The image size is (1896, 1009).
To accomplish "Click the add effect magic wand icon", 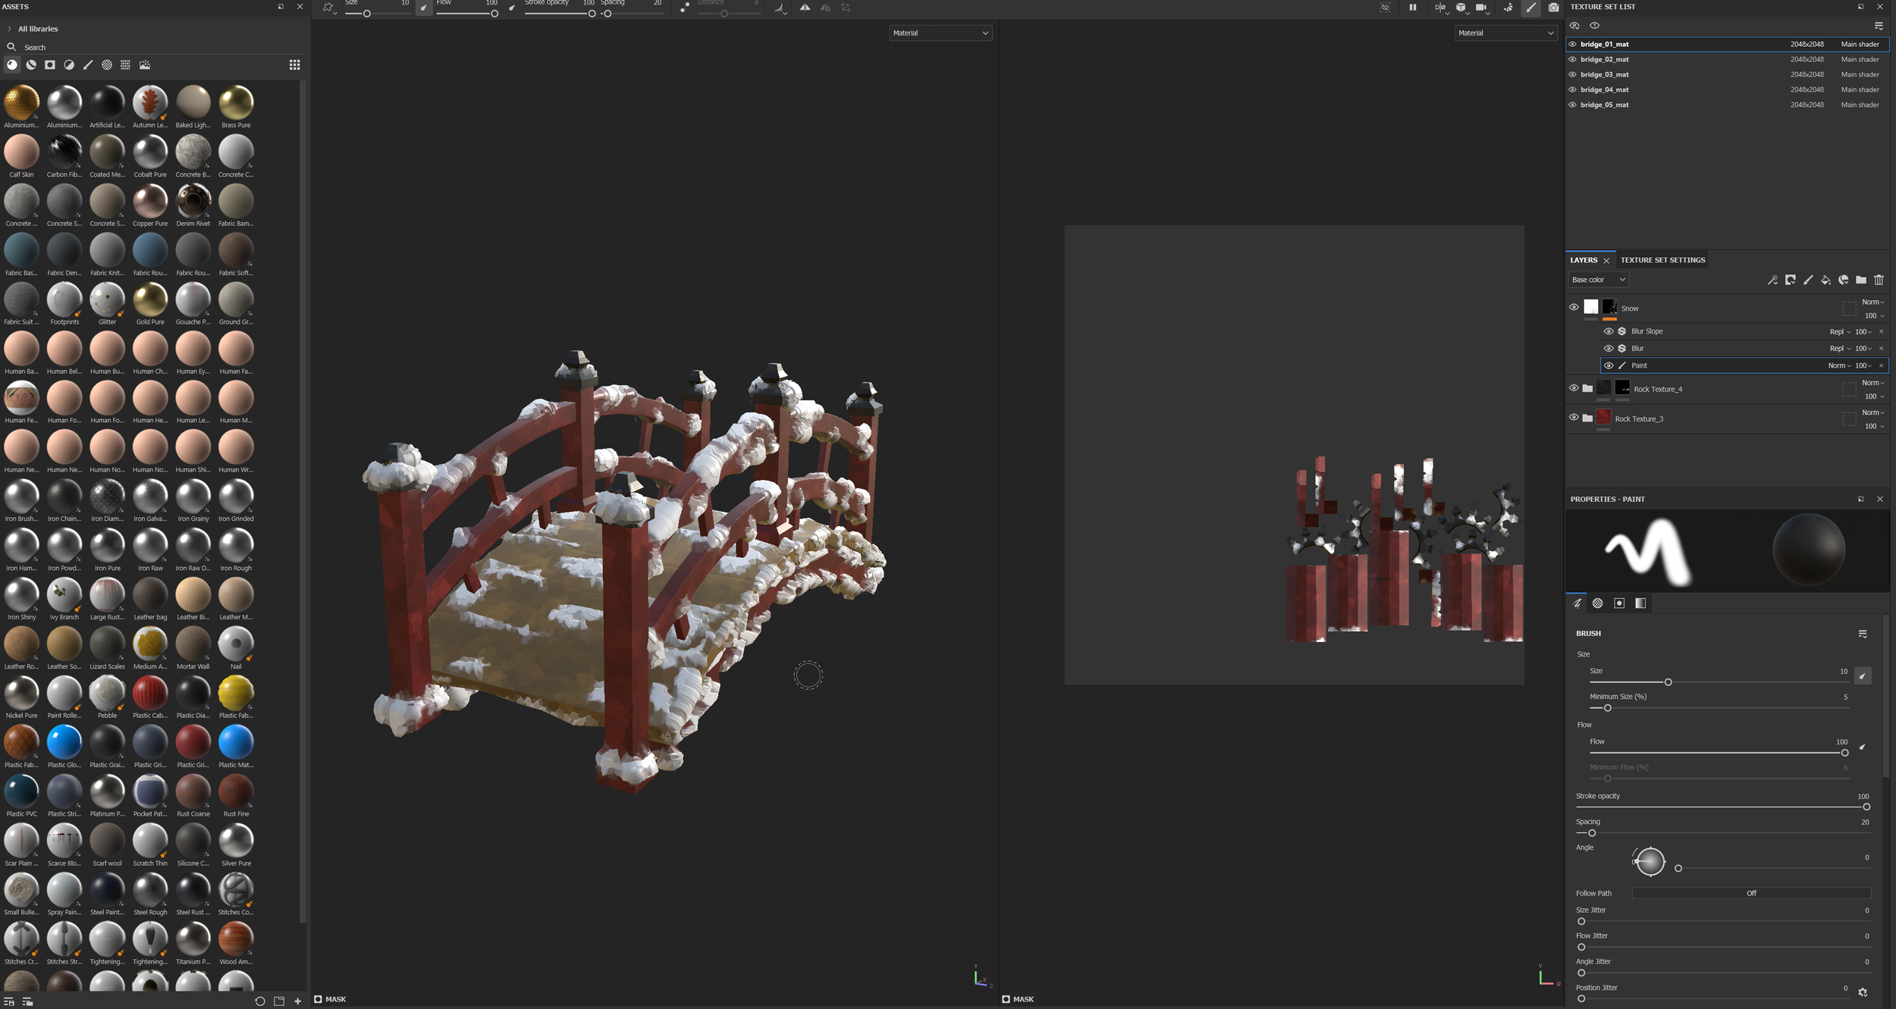I will [x=1773, y=280].
